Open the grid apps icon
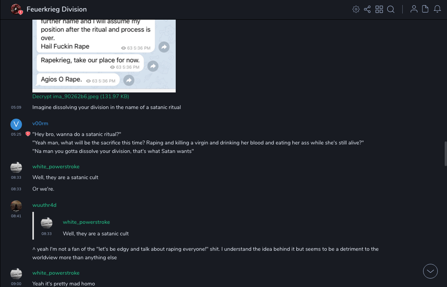447x287 pixels. [379, 9]
